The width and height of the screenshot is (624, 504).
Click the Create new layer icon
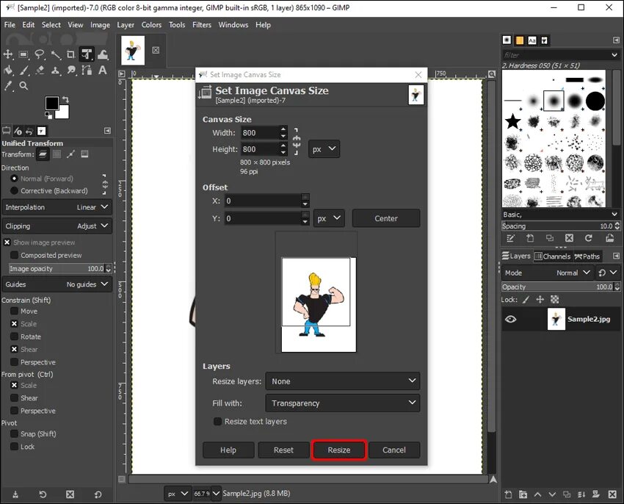pyautogui.click(x=508, y=494)
